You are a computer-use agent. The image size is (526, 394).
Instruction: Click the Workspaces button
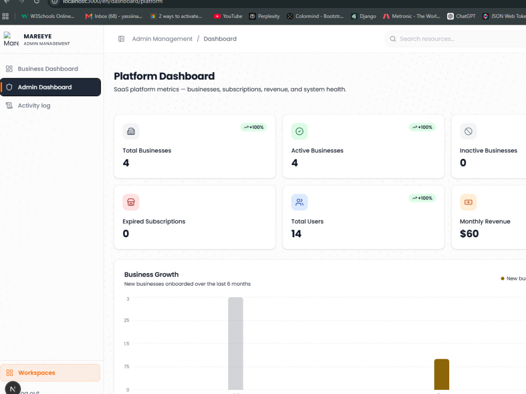(50, 373)
